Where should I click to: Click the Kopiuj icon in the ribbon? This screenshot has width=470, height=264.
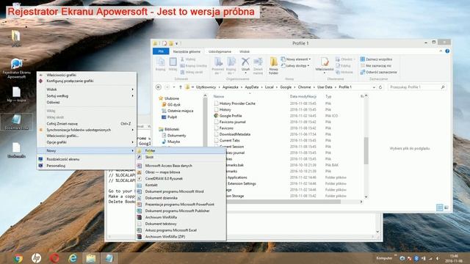tap(160, 65)
